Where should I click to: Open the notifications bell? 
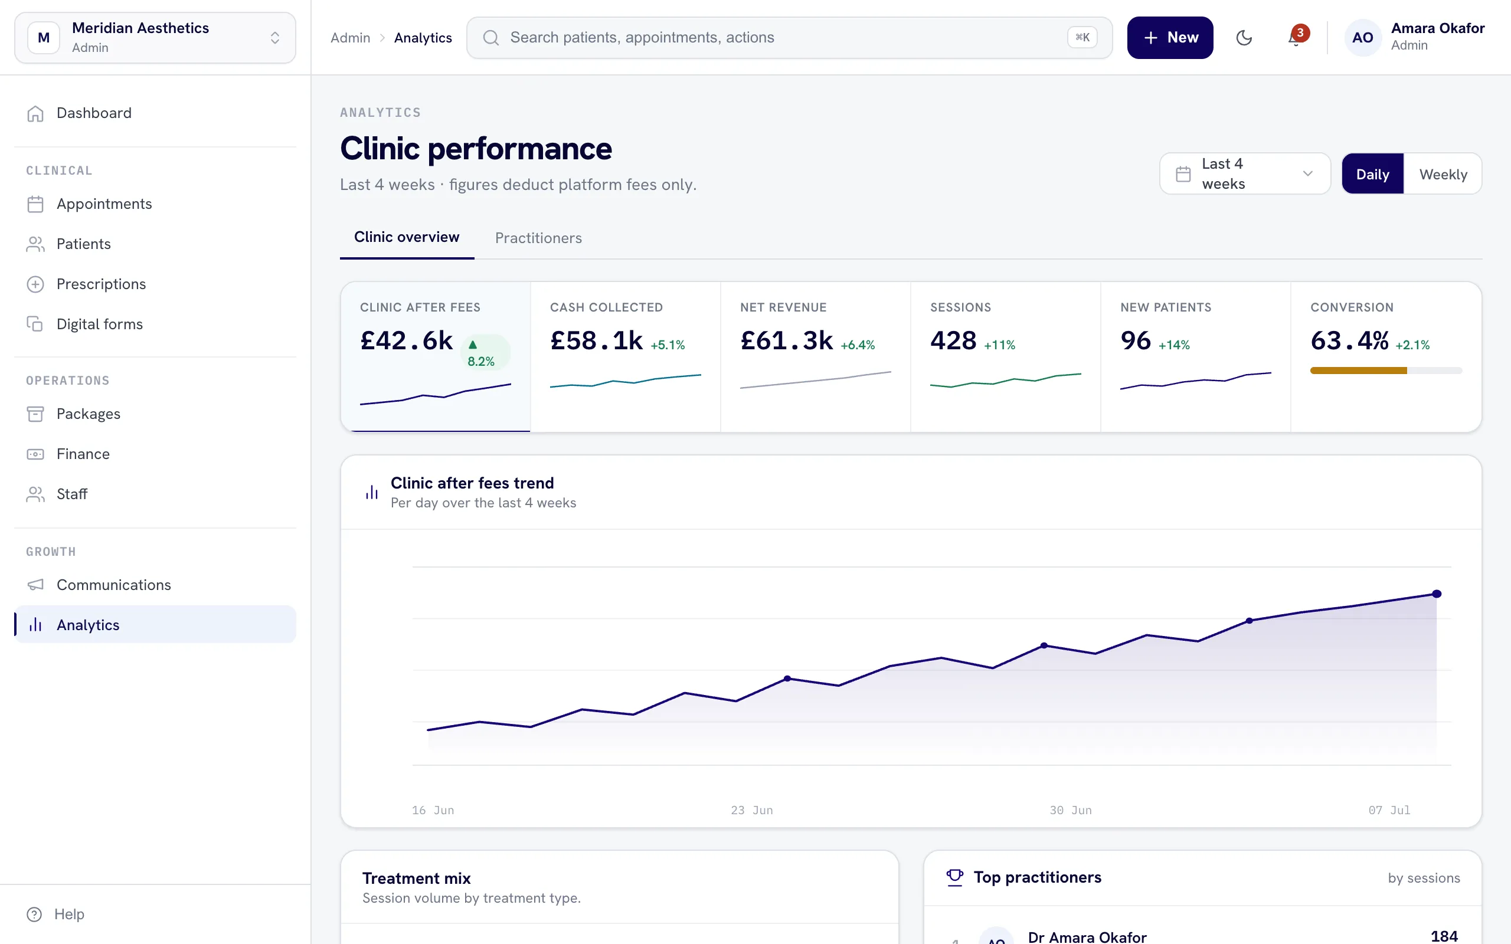tap(1296, 37)
